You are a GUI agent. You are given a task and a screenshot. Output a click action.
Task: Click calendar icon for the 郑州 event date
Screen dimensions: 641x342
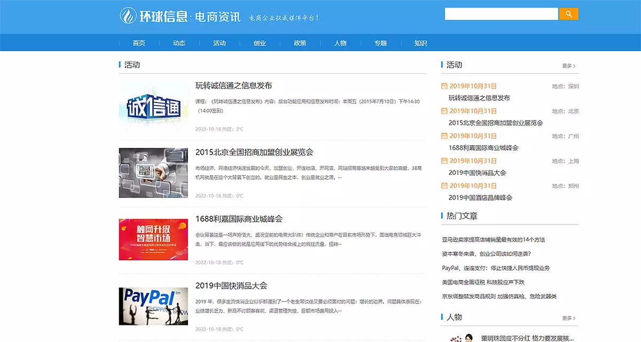(444, 186)
